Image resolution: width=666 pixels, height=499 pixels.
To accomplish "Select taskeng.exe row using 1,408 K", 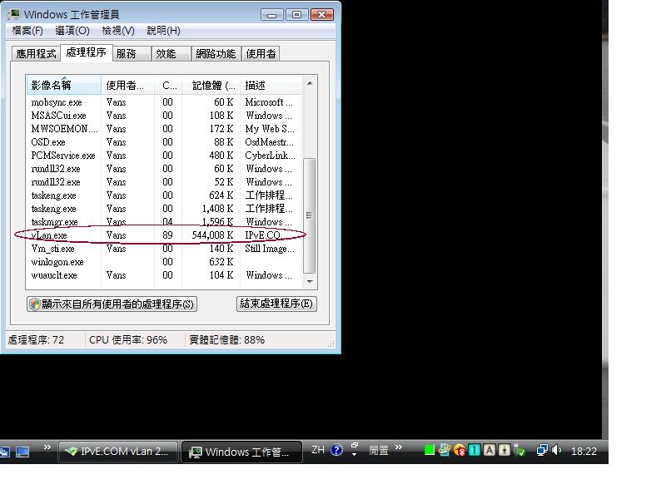I will point(164,209).
